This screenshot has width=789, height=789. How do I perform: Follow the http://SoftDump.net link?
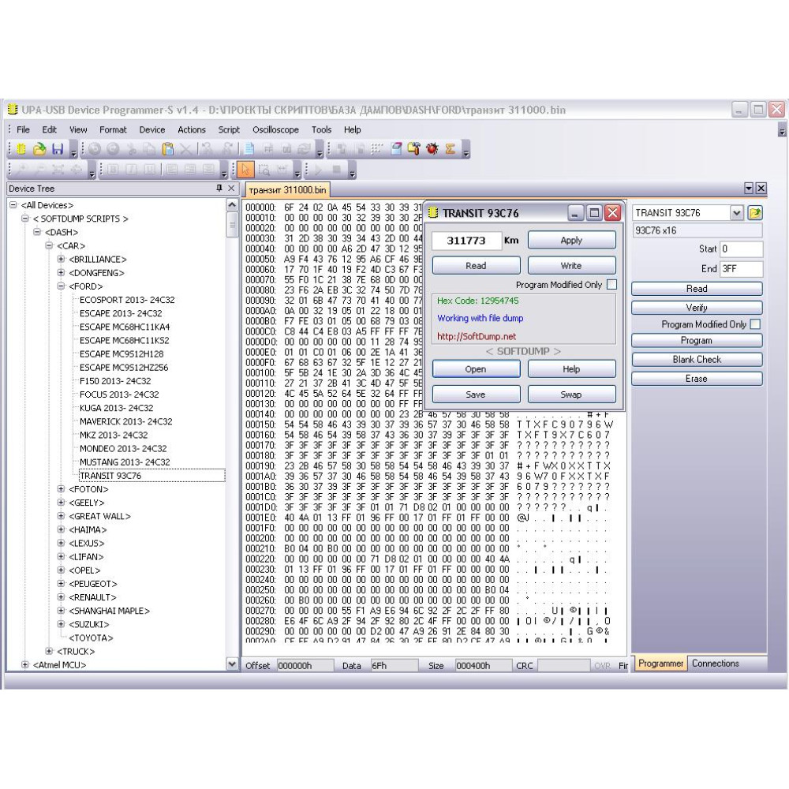[x=477, y=336]
